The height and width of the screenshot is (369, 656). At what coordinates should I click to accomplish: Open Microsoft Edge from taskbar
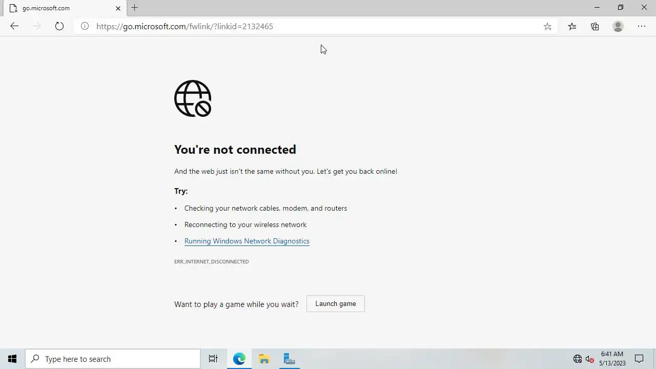pyautogui.click(x=239, y=359)
